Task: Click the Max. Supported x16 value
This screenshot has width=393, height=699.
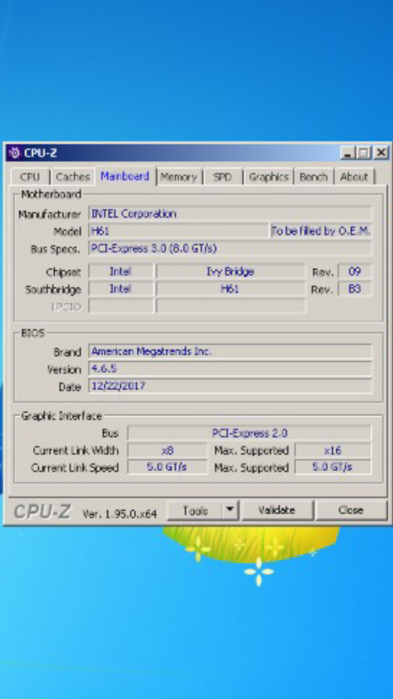Action: [333, 450]
